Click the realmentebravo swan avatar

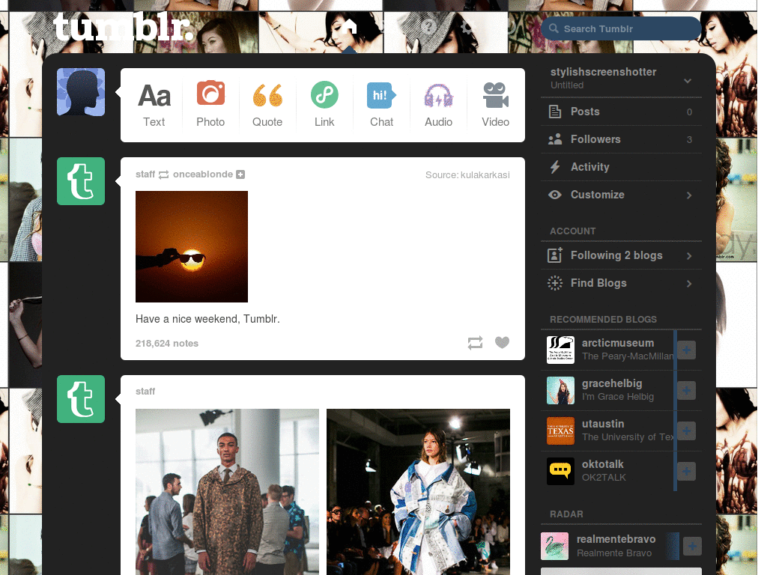555,546
